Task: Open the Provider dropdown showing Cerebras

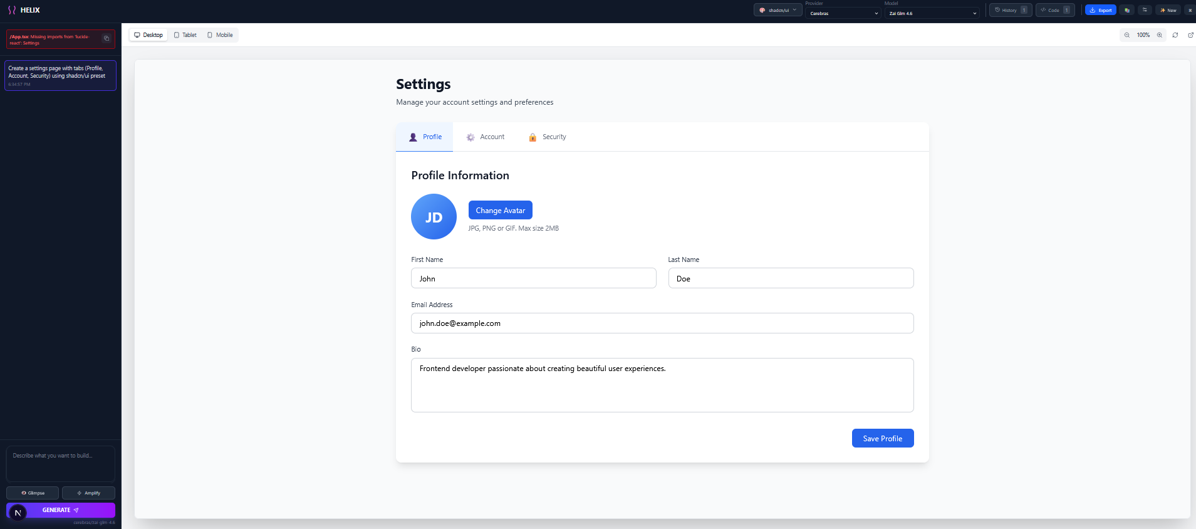Action: coord(843,13)
